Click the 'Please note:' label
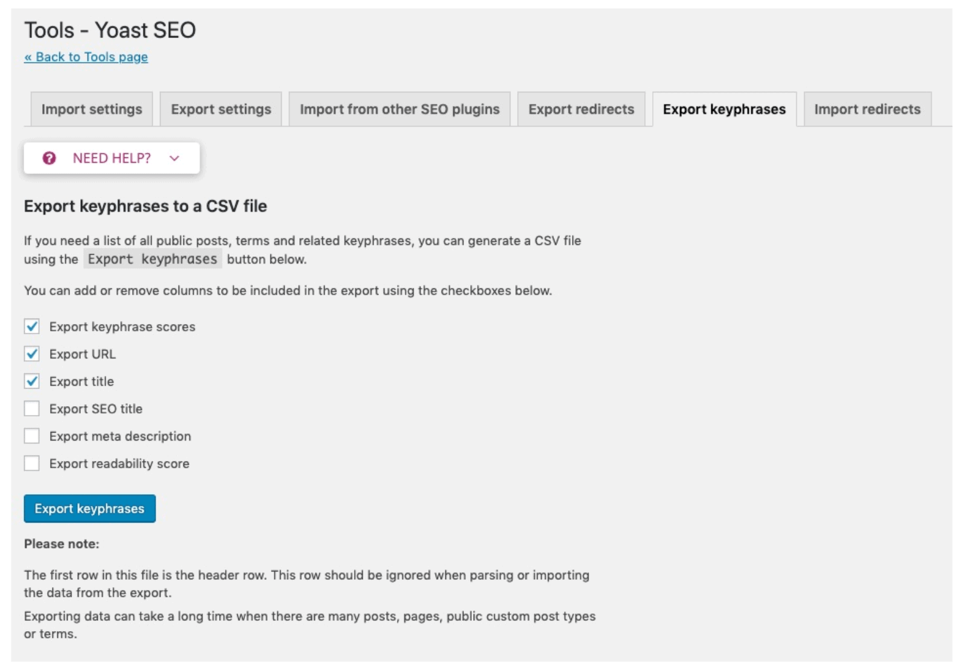 62,544
